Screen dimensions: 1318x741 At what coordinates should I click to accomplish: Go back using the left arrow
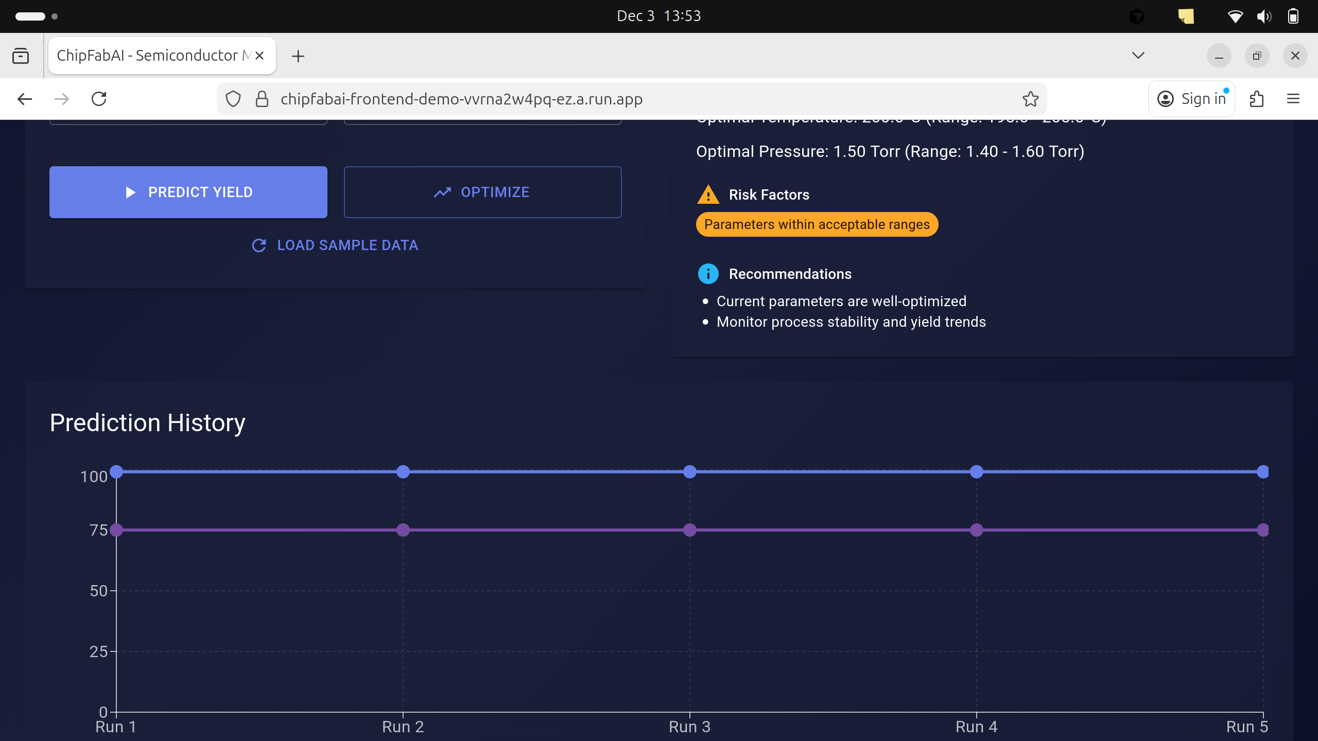tap(25, 99)
